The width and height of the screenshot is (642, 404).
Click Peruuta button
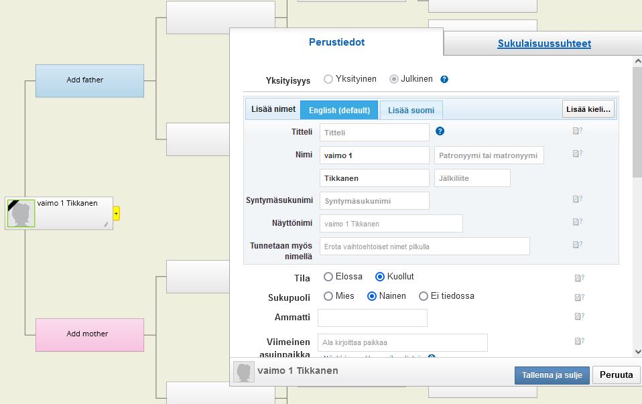point(617,375)
